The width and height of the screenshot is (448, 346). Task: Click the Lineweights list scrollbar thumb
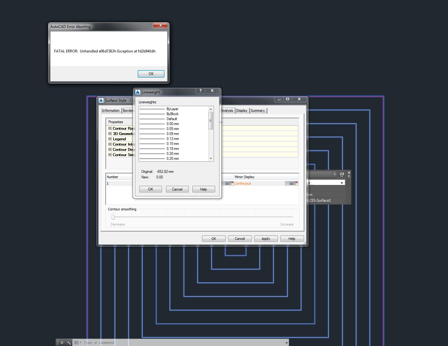click(x=211, y=120)
